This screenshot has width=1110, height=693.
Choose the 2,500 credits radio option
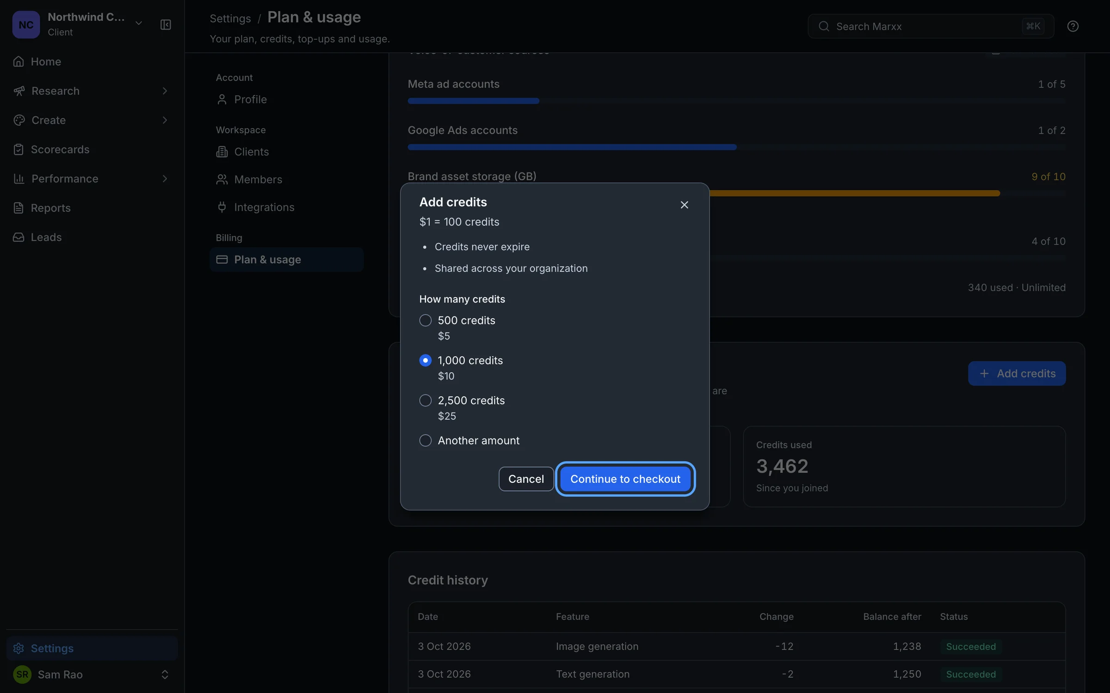pyautogui.click(x=425, y=401)
